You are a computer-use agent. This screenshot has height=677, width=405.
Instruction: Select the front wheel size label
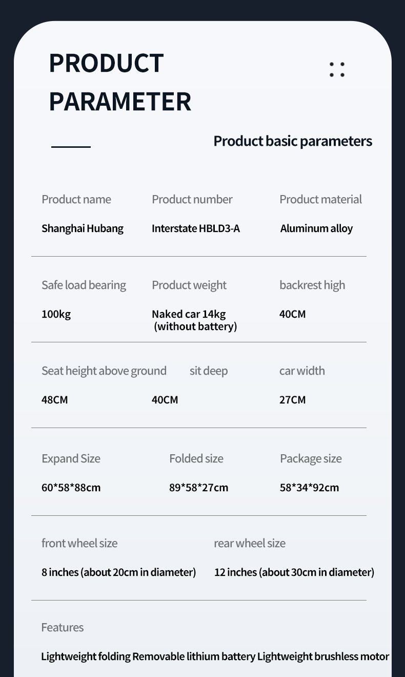pos(79,543)
